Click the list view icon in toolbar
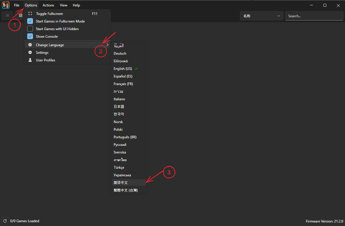 7,15
